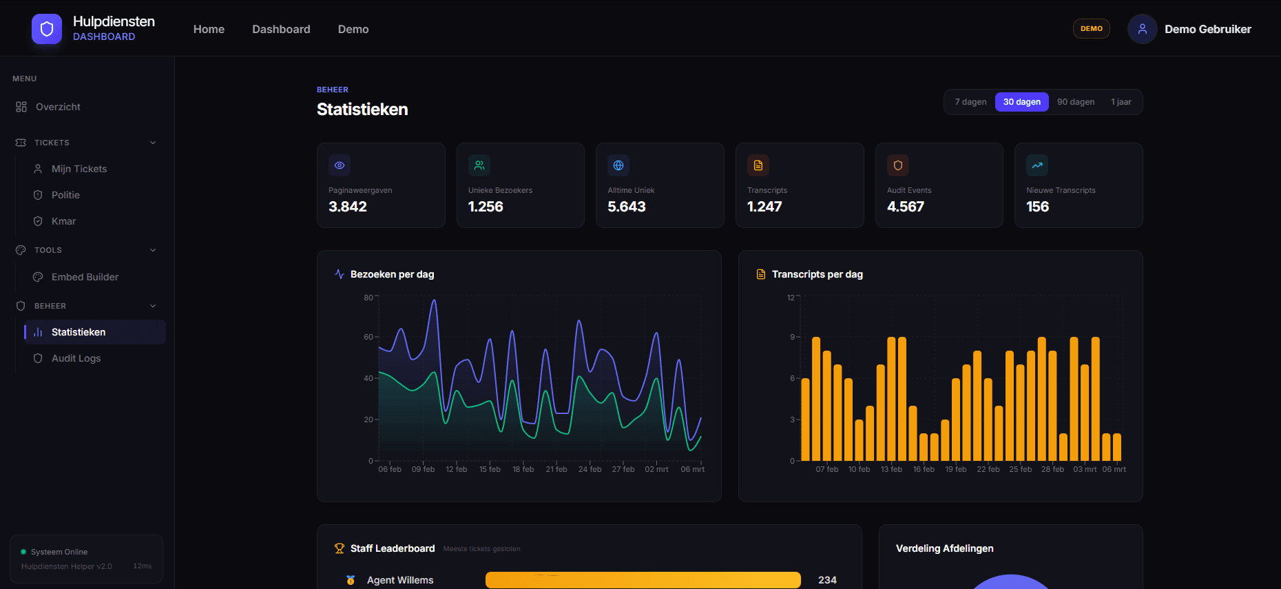Screen dimensions: 1281x589
Task: Open the Dashboard top navigation item
Action: pos(281,29)
